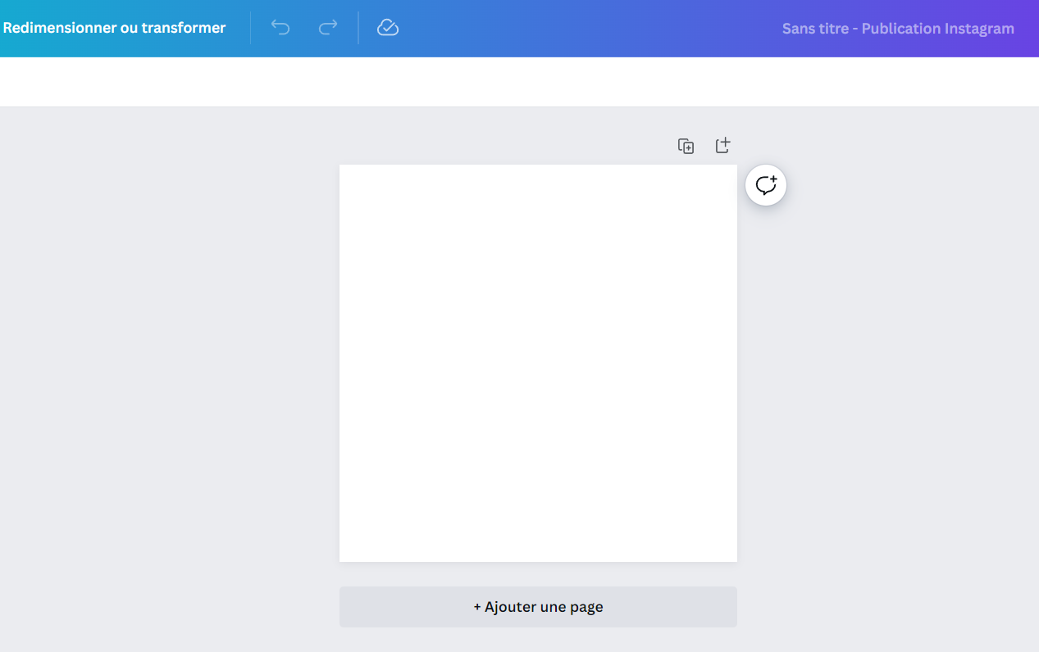Click the empty white toolbar strip below header
Viewport: 1039px width, 652px height.
click(519, 82)
